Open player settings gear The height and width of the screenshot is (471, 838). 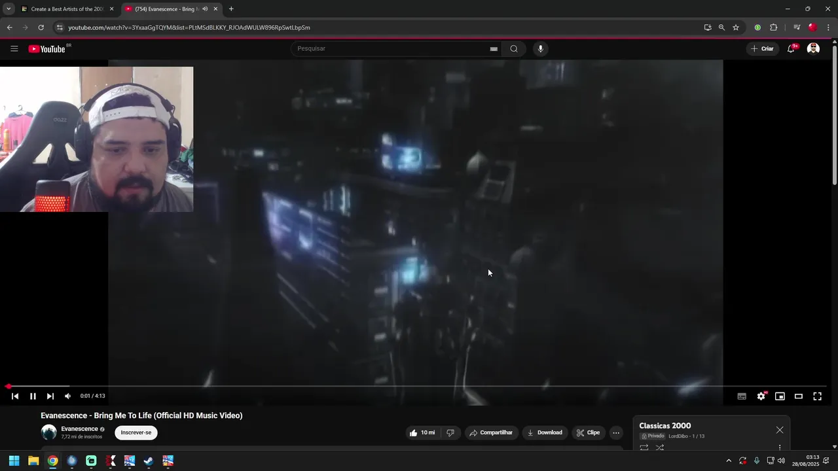tap(761, 396)
